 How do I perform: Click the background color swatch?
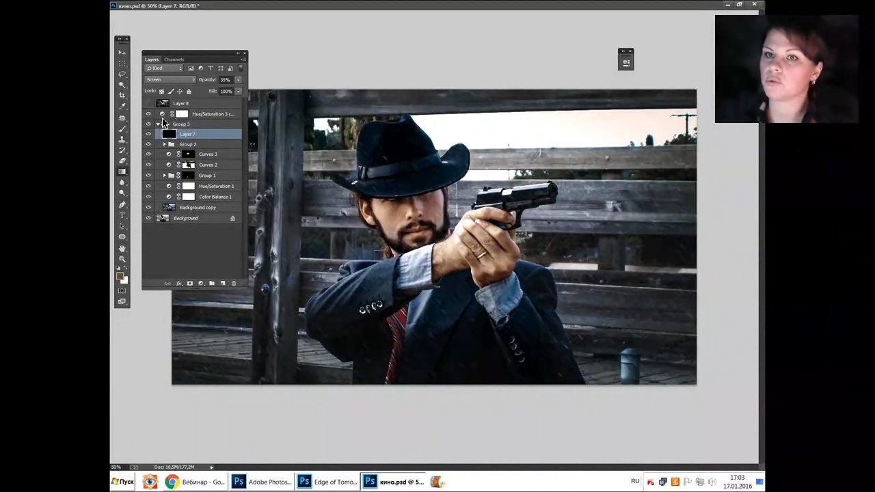[124, 280]
